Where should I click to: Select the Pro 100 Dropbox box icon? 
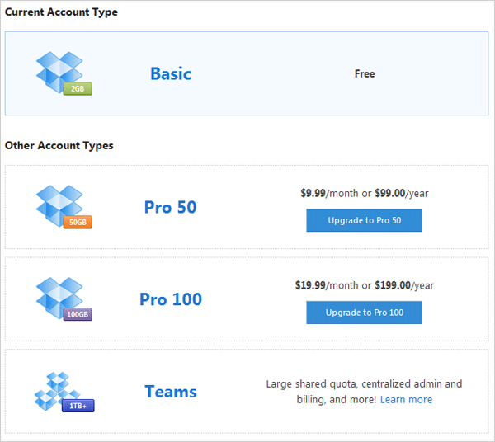coord(59,296)
